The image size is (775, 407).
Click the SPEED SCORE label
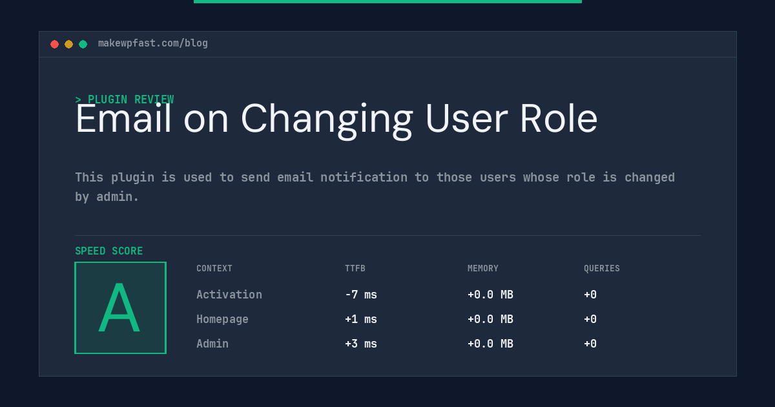tap(109, 251)
